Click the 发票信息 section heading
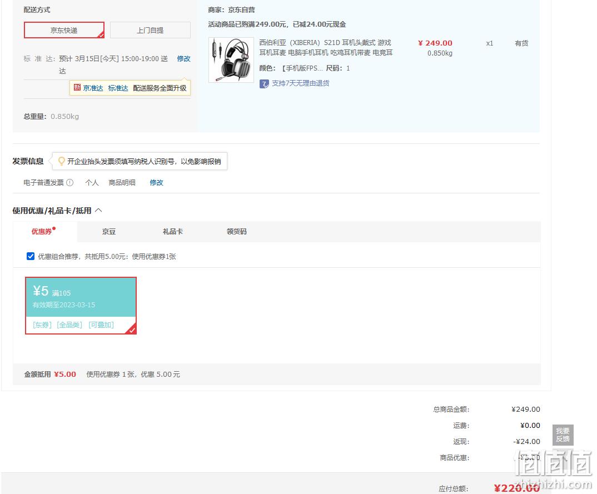 [28, 161]
